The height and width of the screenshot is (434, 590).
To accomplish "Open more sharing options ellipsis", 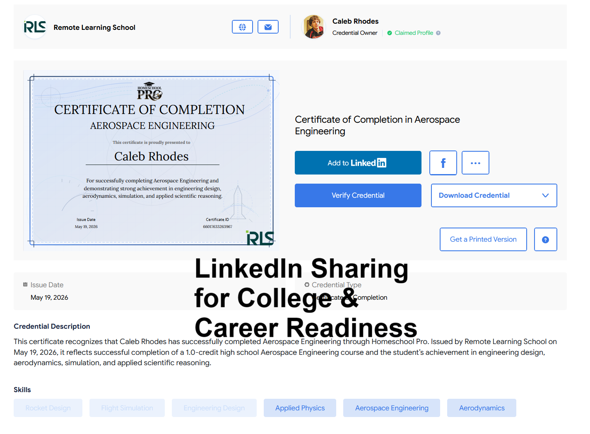I will click(475, 163).
